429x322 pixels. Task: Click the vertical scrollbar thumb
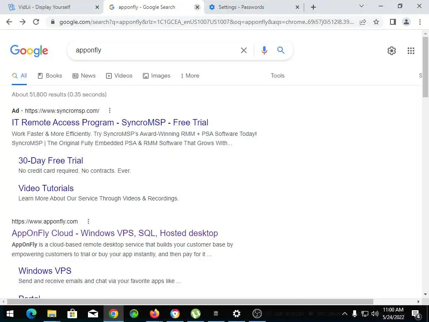point(425,67)
